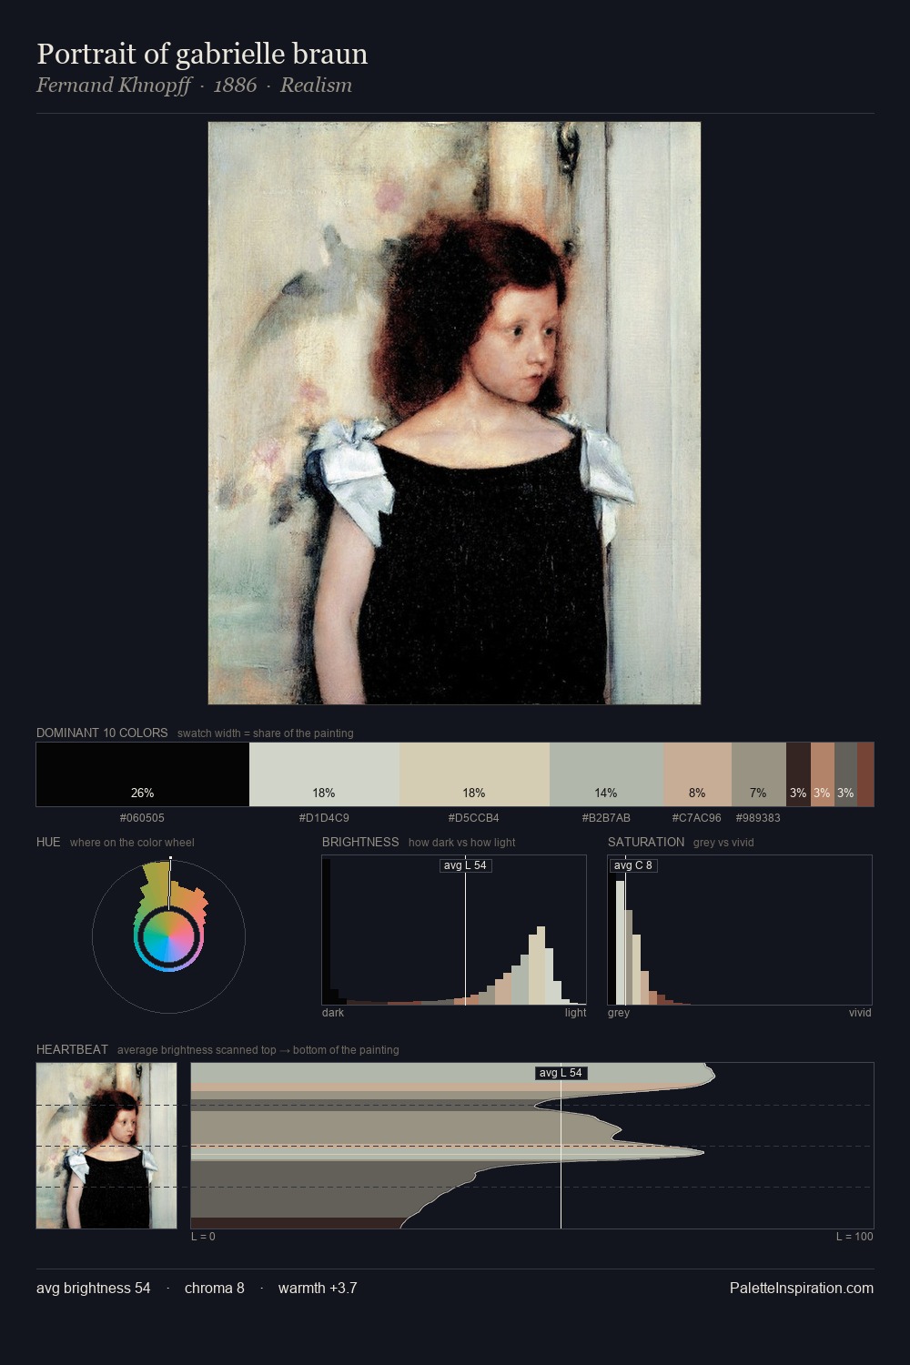Image resolution: width=910 pixels, height=1365 pixels.
Task: Click the small Heartbeat painting thumbnail
Action: [106, 1146]
